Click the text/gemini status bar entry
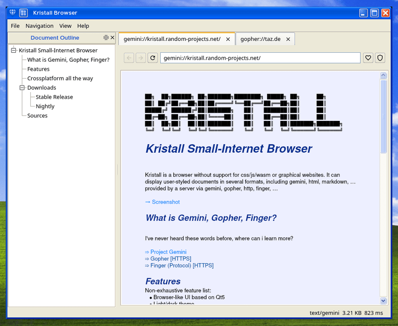Screen dimensions: 398x326 [324, 313]
